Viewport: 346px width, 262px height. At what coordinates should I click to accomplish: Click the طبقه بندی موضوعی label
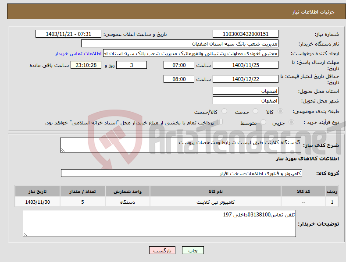[x=316, y=112]
